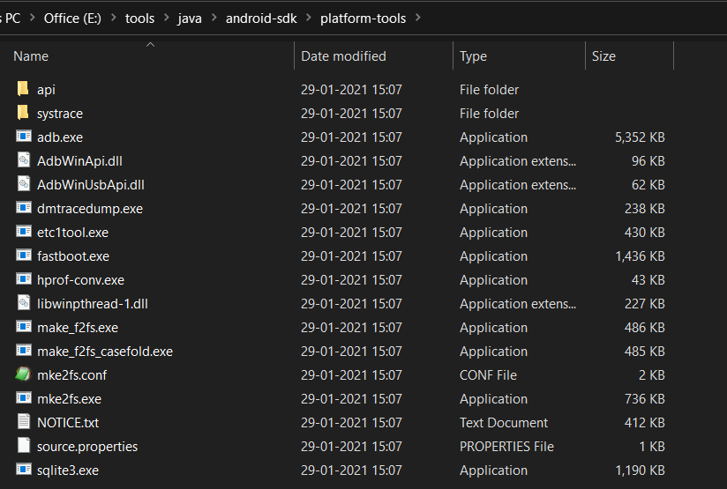Sort files by Name column header
The image size is (727, 489).
tap(31, 56)
